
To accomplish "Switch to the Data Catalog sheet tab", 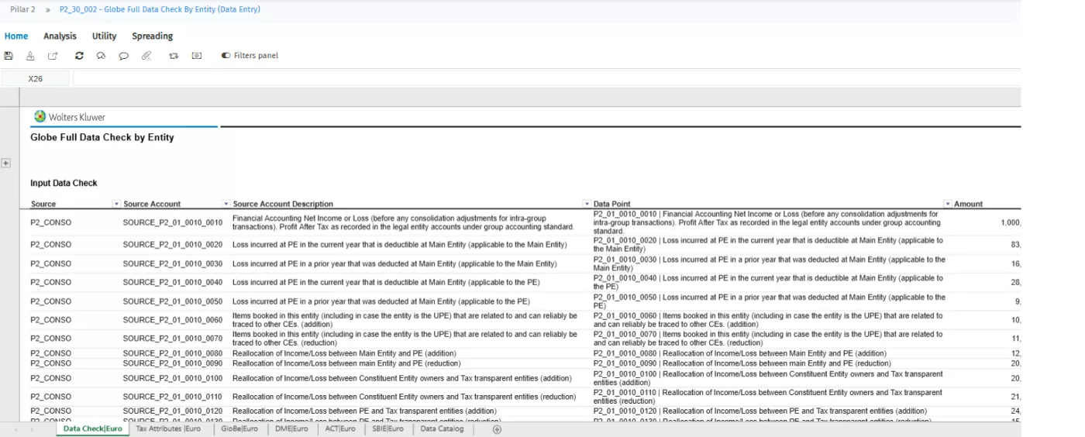I will (442, 428).
